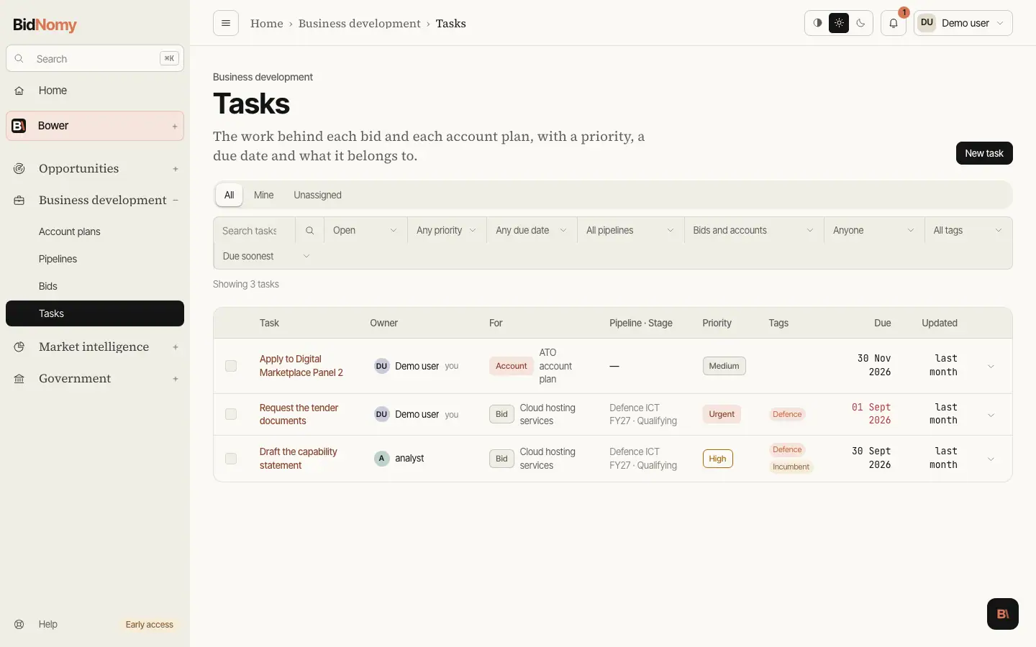The height and width of the screenshot is (647, 1036).
Task: Open the Demo user account menu
Action: point(963,23)
